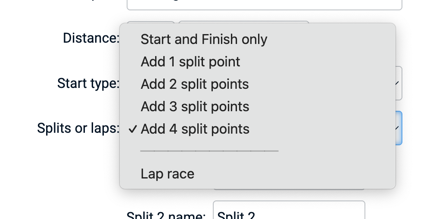Choose the "Lap race" option
The height and width of the screenshot is (219, 436).
point(168,174)
